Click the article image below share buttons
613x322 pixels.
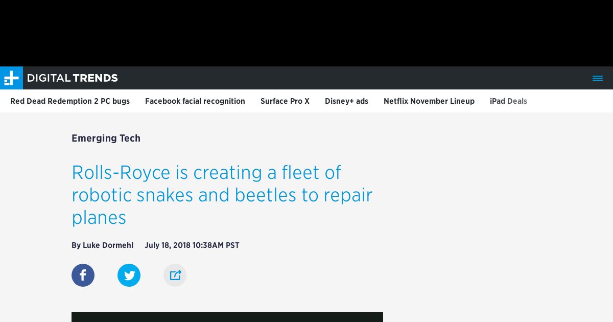pyautogui.click(x=227, y=317)
